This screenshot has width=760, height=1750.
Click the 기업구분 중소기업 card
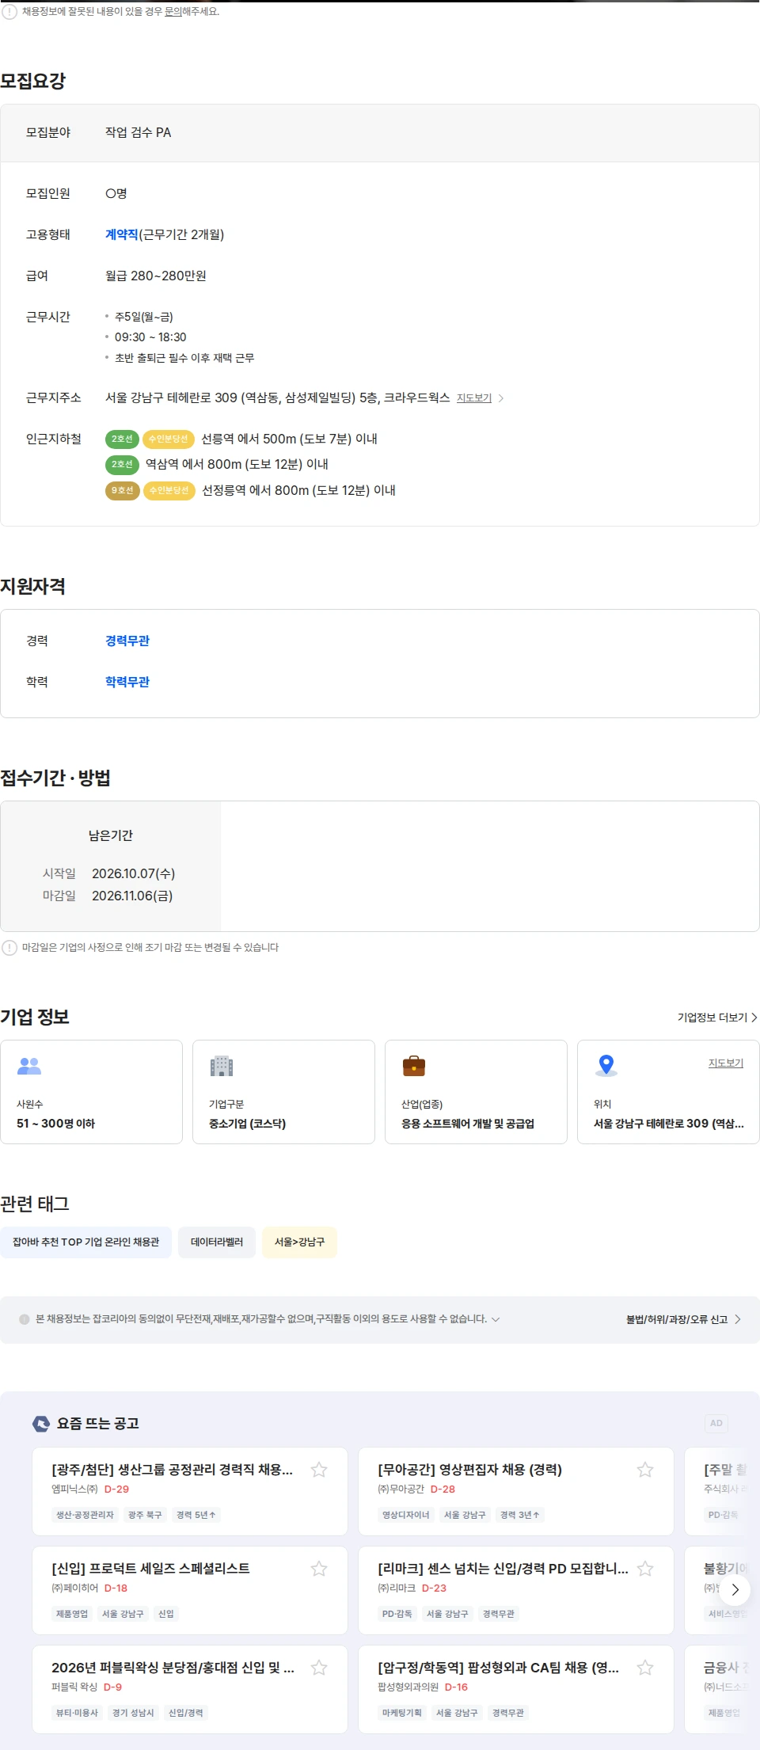[283, 1092]
